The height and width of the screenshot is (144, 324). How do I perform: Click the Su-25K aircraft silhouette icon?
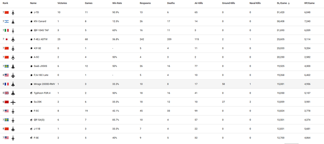coord(13,102)
